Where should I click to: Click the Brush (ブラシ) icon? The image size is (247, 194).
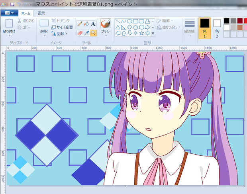click(105, 24)
